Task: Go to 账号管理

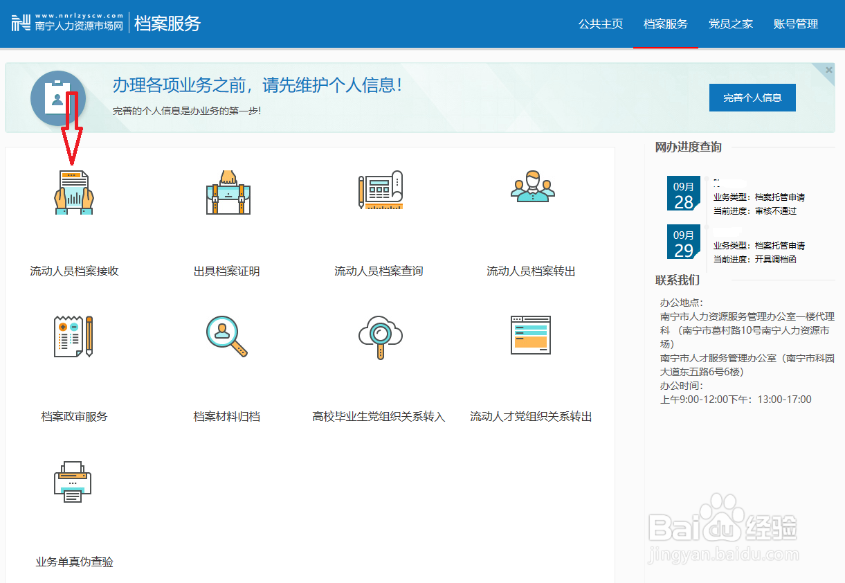Action: tap(795, 23)
